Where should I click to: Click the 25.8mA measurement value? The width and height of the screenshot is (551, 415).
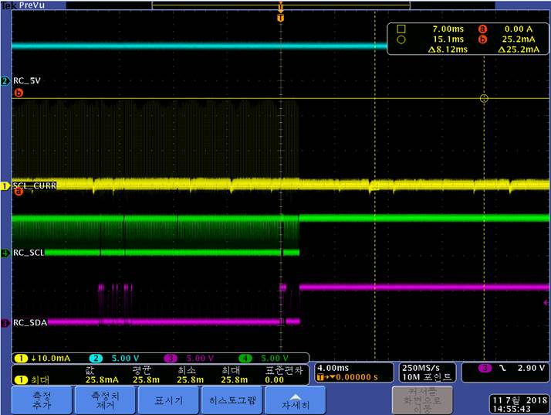pos(102,379)
